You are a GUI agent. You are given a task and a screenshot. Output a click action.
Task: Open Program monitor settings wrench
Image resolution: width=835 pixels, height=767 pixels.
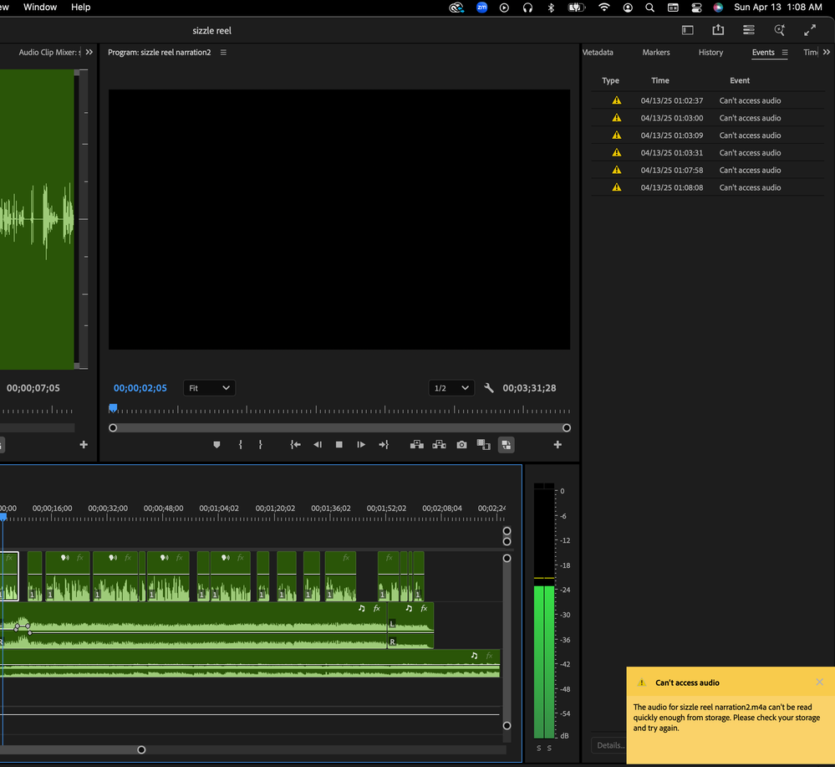coord(489,388)
